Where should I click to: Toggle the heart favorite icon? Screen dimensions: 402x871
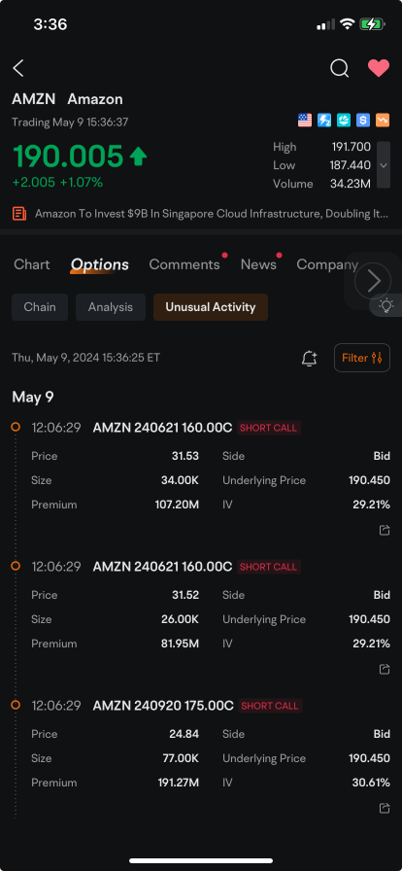[x=379, y=68]
